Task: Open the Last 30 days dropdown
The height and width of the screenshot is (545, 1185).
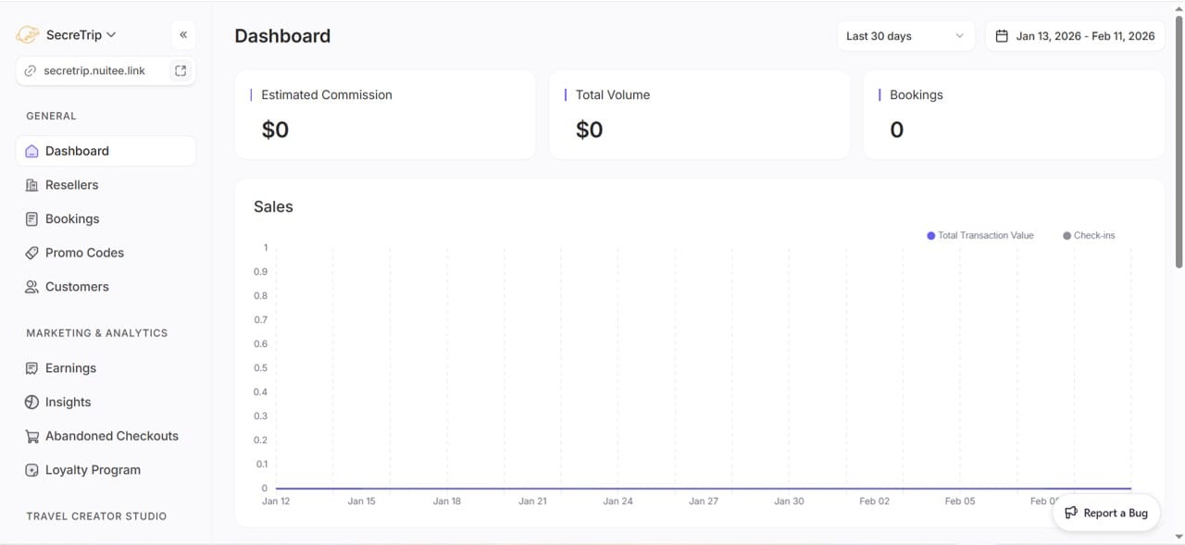Action: click(x=904, y=36)
